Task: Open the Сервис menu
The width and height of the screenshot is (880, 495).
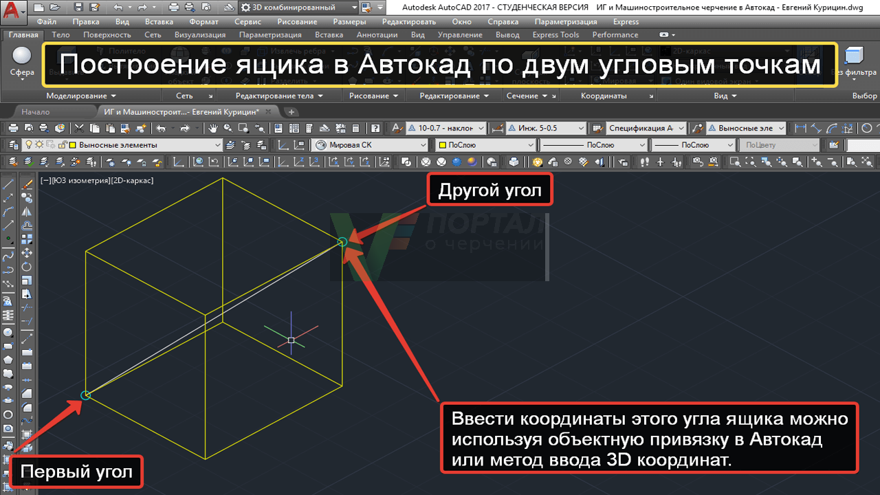Action: pos(247,21)
